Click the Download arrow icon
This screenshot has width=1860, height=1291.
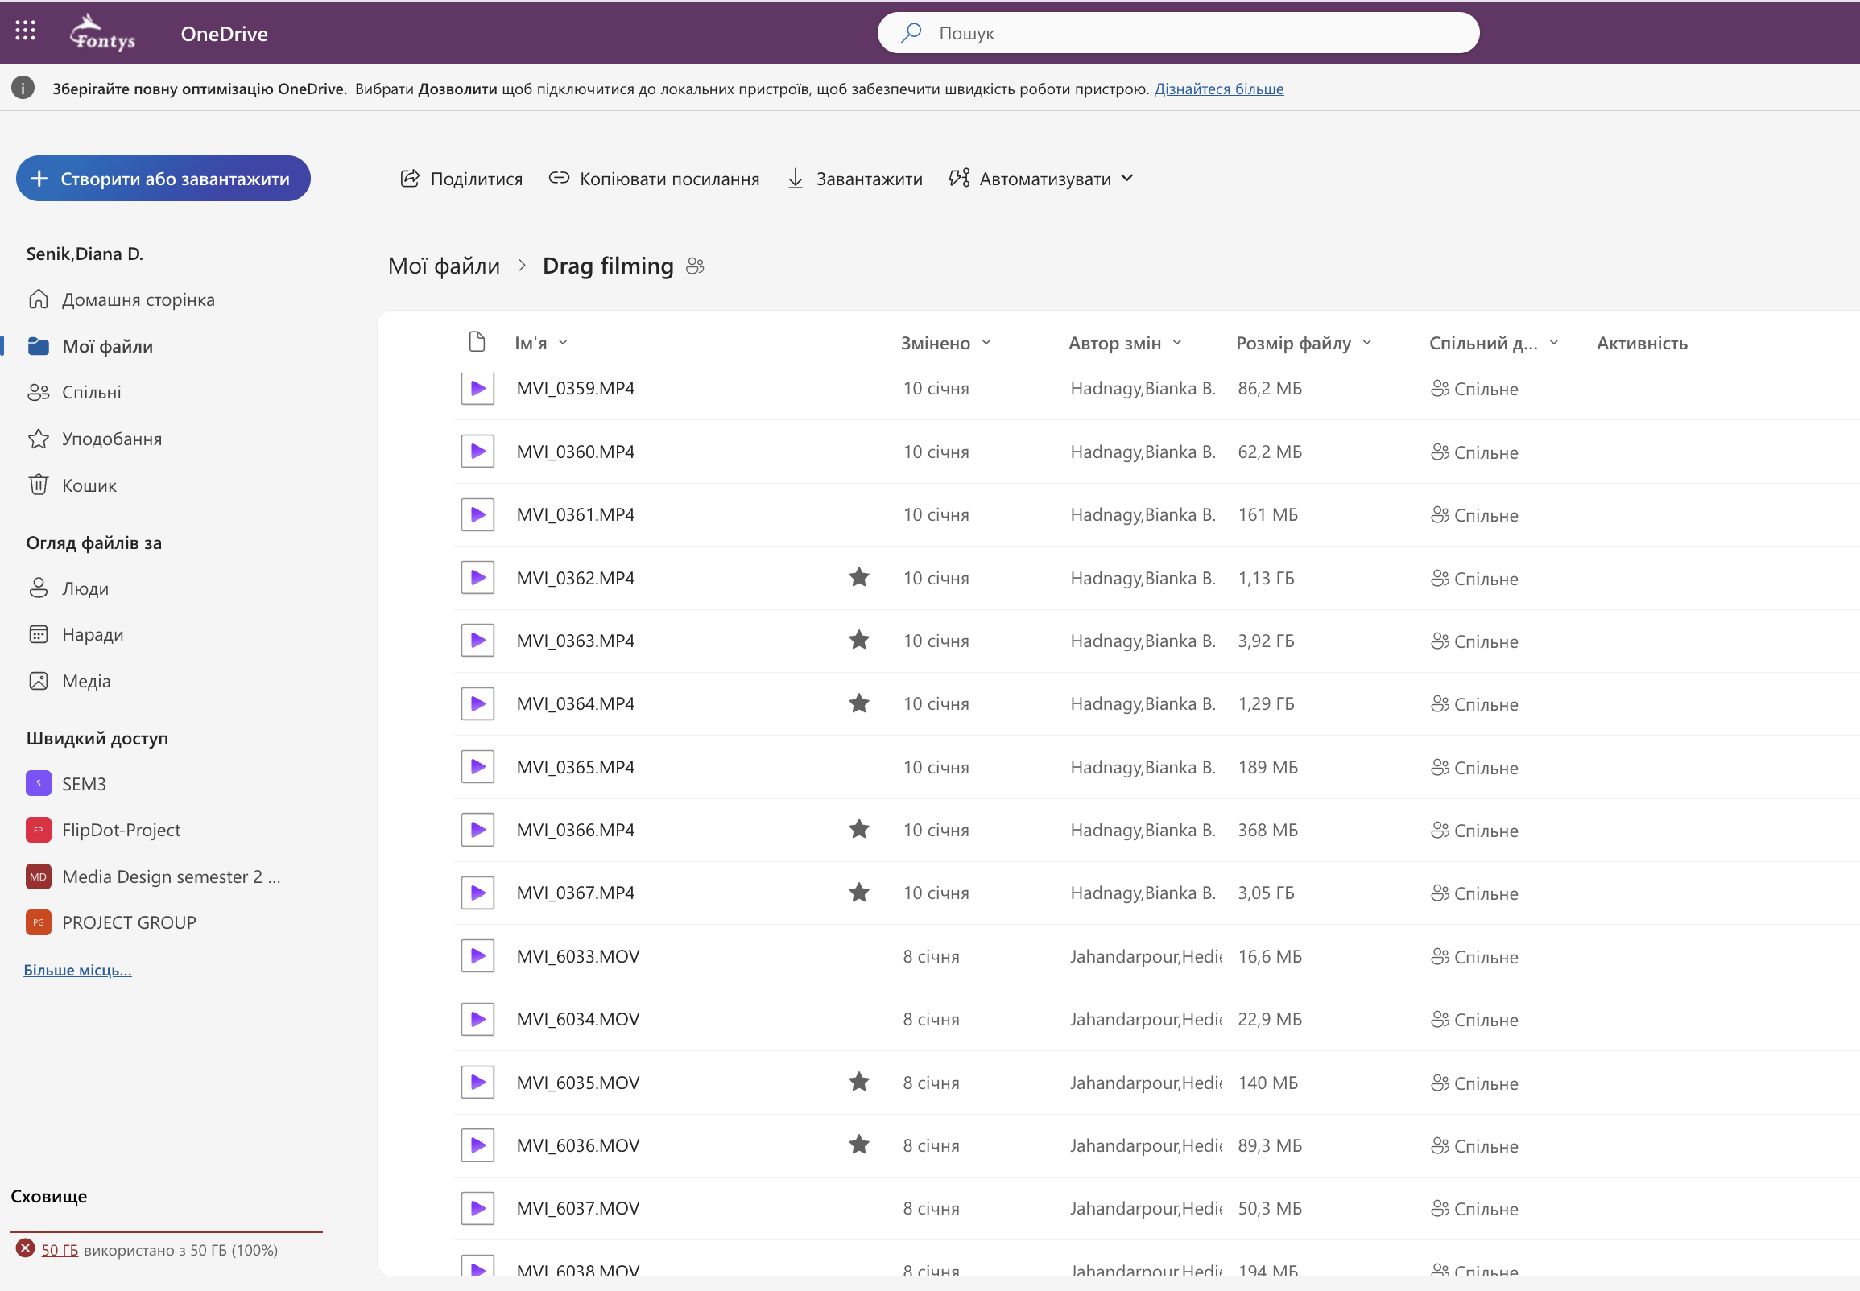tap(796, 179)
